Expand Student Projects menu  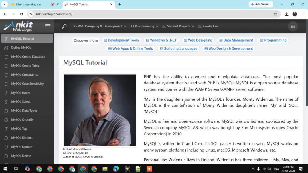178,26
